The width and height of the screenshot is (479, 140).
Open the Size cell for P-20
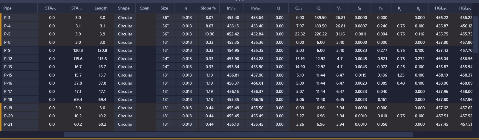click(x=165, y=116)
